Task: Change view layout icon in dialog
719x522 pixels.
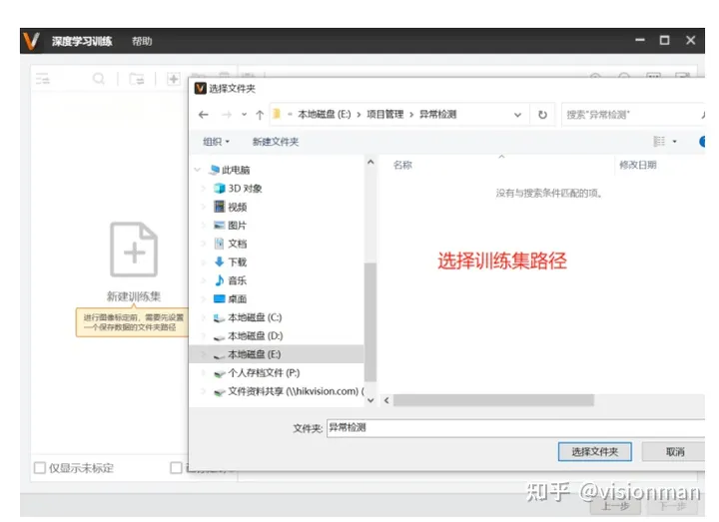Action: [x=659, y=141]
